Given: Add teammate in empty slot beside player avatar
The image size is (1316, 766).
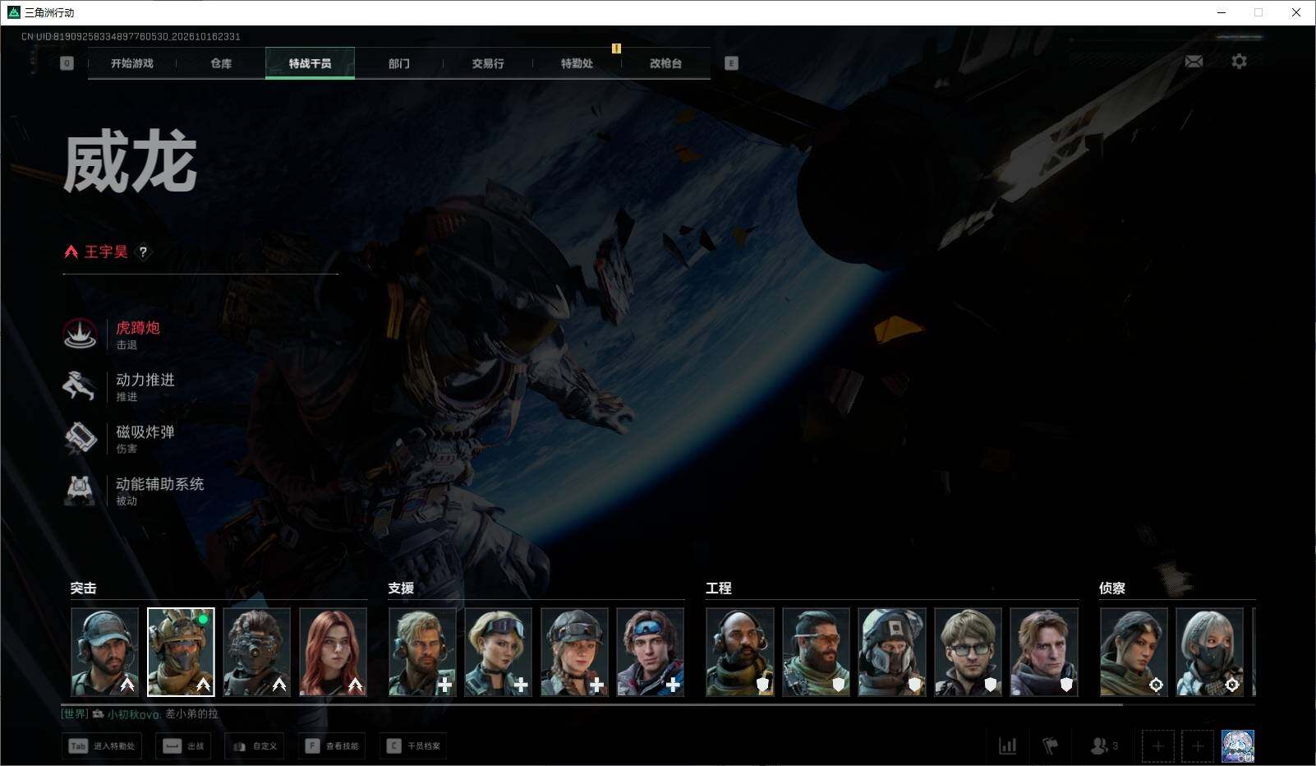Looking at the screenshot, I should click(x=1197, y=746).
